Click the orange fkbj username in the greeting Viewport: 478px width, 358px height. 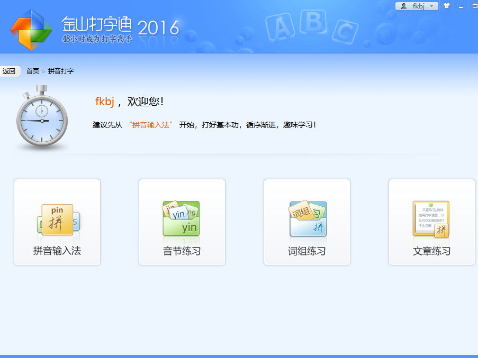[x=105, y=102]
